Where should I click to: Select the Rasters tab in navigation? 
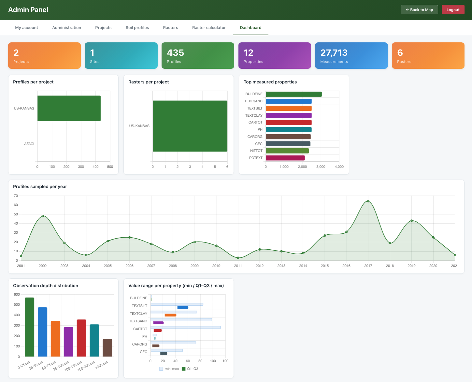pyautogui.click(x=170, y=28)
